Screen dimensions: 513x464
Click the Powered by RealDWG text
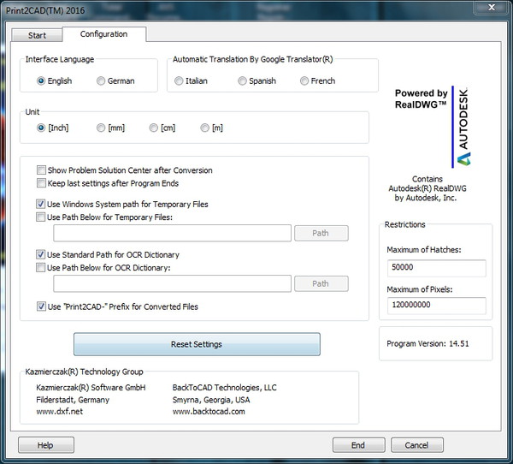coord(421,98)
